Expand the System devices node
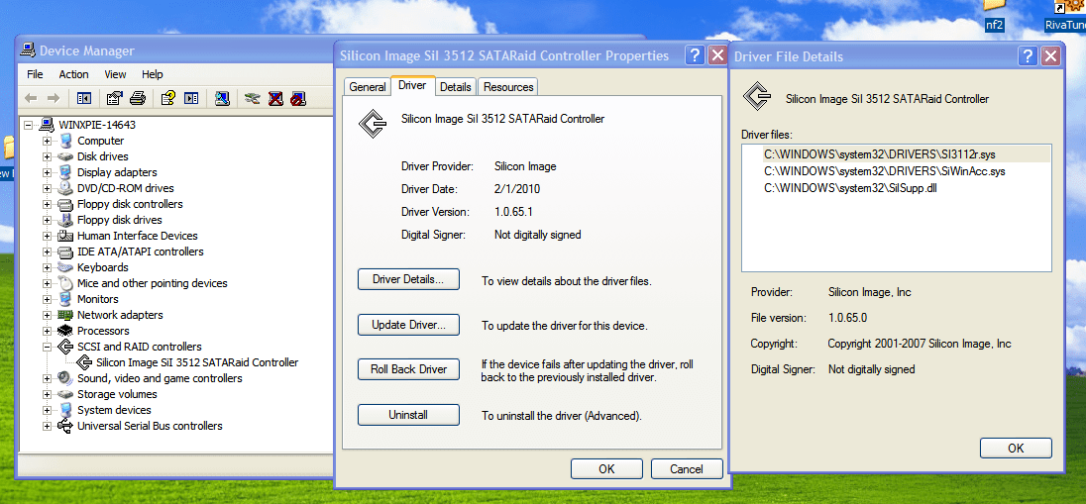 coord(48,411)
